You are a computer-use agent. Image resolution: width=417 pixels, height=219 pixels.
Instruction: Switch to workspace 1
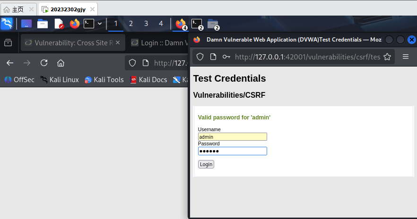[x=116, y=24]
